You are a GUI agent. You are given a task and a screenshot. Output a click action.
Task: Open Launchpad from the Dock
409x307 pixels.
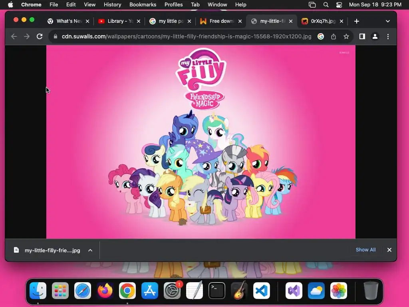click(x=60, y=291)
